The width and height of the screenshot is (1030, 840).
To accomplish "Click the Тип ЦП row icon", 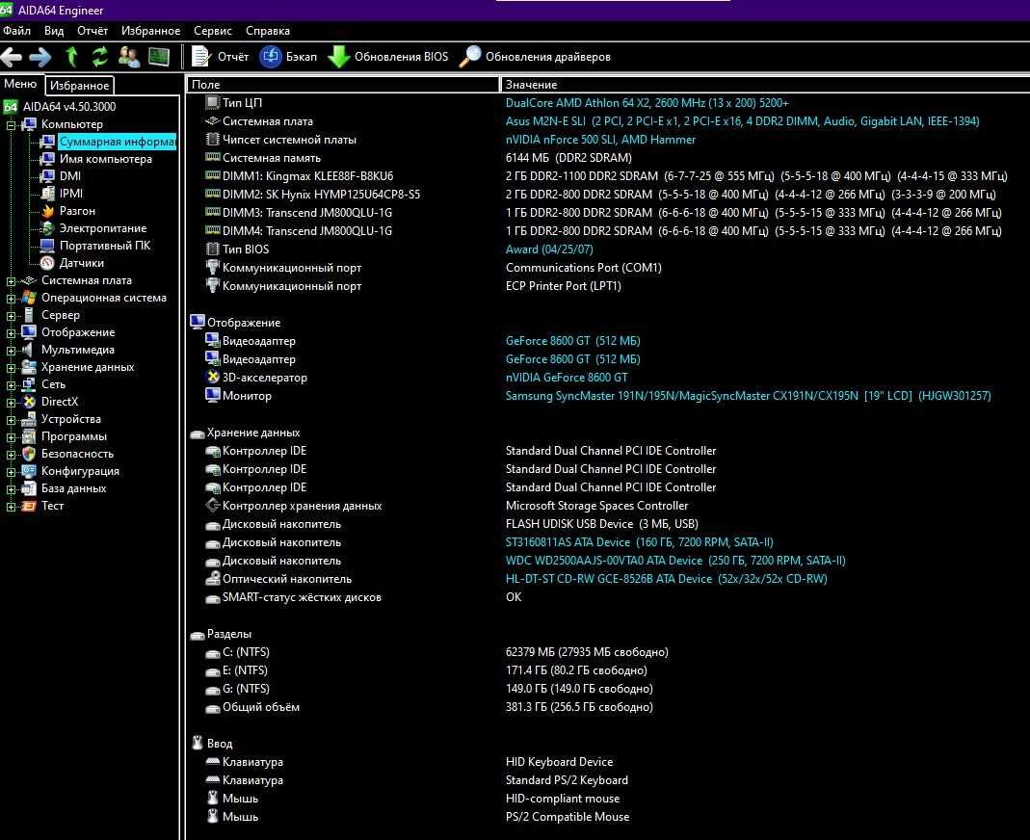I will (212, 102).
